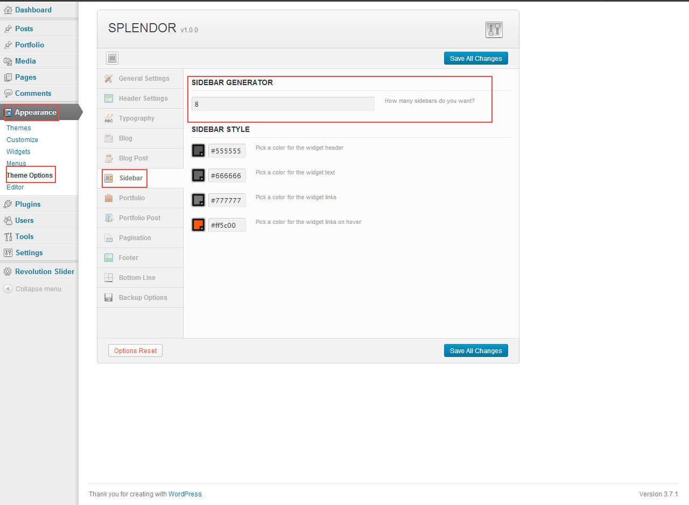Open widget links hover orange swatch

pyautogui.click(x=199, y=225)
